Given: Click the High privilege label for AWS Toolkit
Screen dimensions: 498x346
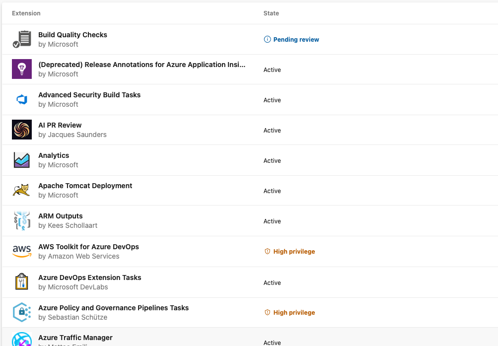Looking at the screenshot, I should point(294,251).
